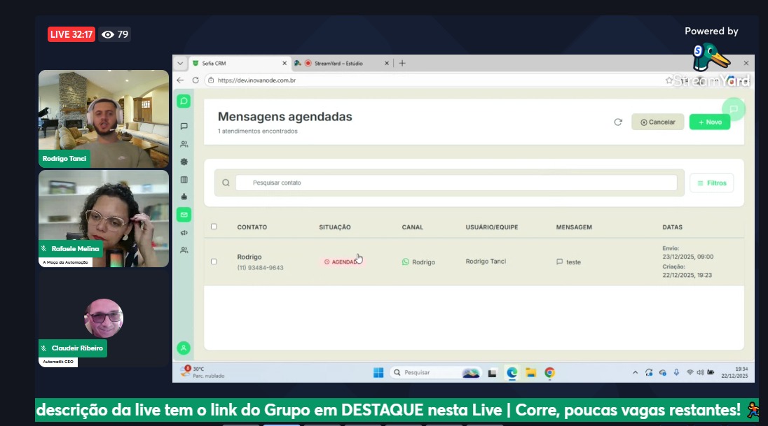Viewport: 768px width, 426px height.
Task: Open the Windows Start menu
Action: [378, 373]
